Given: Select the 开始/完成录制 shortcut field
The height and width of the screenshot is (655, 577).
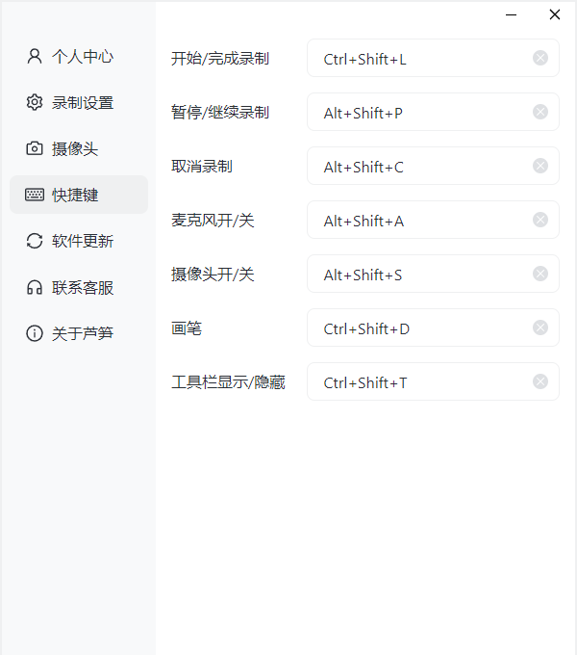Looking at the screenshot, I should point(418,59).
